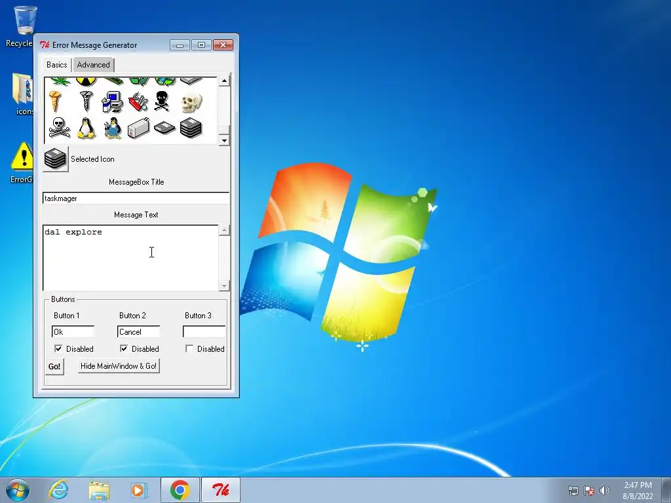Click the Selected Icon preview button
This screenshot has height=503, width=671.
[x=56, y=158]
